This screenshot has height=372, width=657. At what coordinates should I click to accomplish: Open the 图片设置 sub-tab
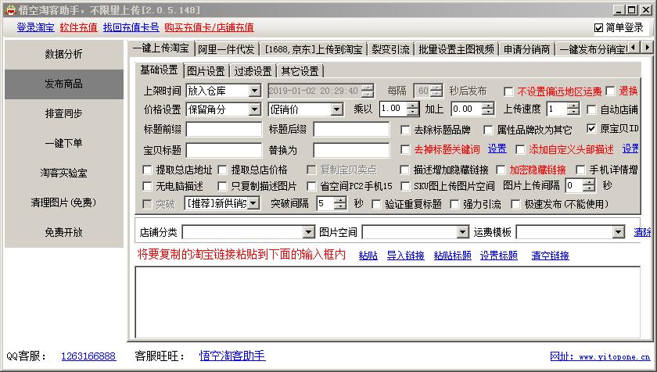coord(206,71)
